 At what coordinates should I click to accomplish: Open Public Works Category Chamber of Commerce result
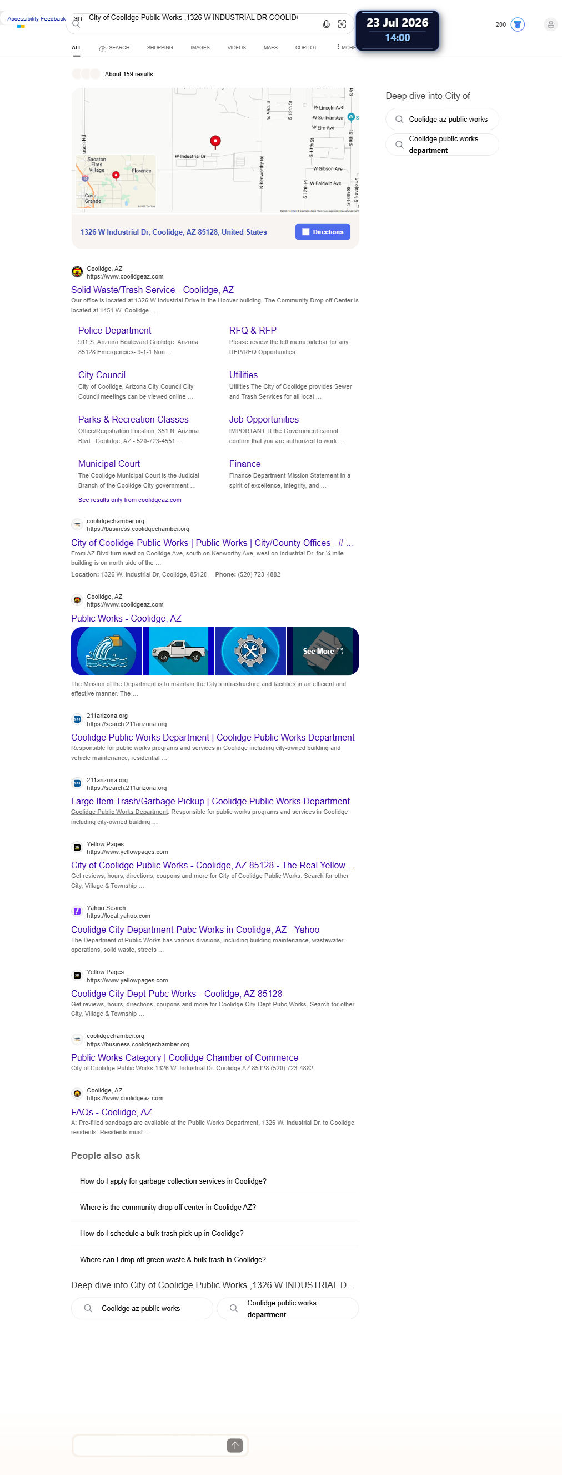click(185, 1057)
